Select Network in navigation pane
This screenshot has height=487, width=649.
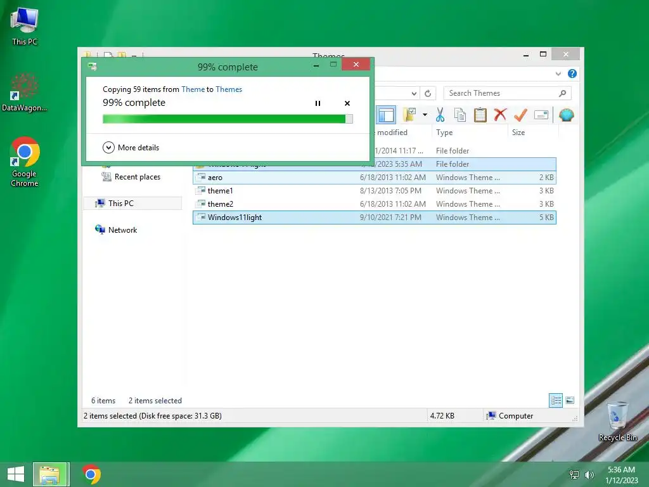tap(117, 230)
